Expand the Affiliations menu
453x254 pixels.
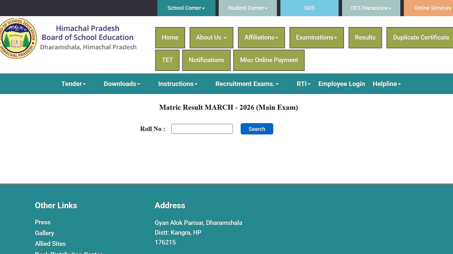261,38
